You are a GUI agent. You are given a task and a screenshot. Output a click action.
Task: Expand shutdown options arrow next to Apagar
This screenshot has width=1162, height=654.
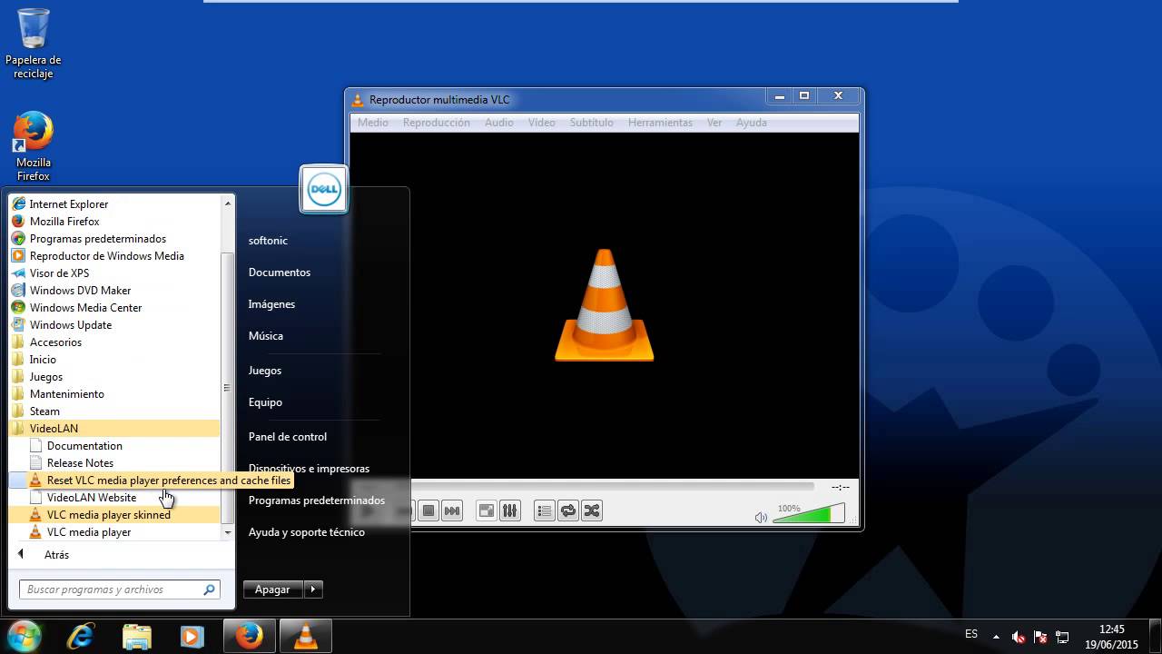click(x=313, y=590)
